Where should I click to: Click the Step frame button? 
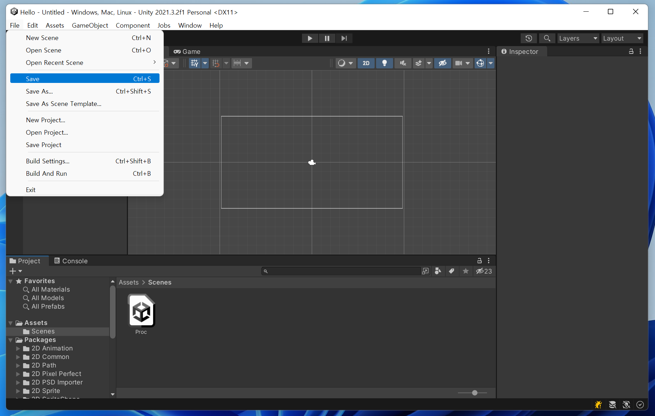pyautogui.click(x=344, y=38)
